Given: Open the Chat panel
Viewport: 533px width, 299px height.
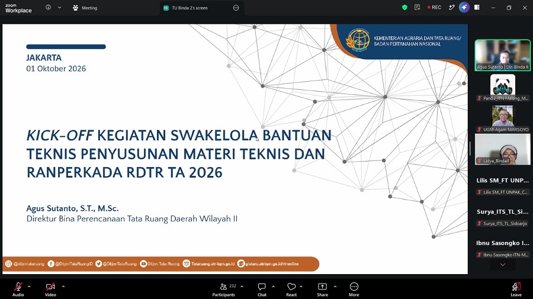Looking at the screenshot, I should [262, 290].
